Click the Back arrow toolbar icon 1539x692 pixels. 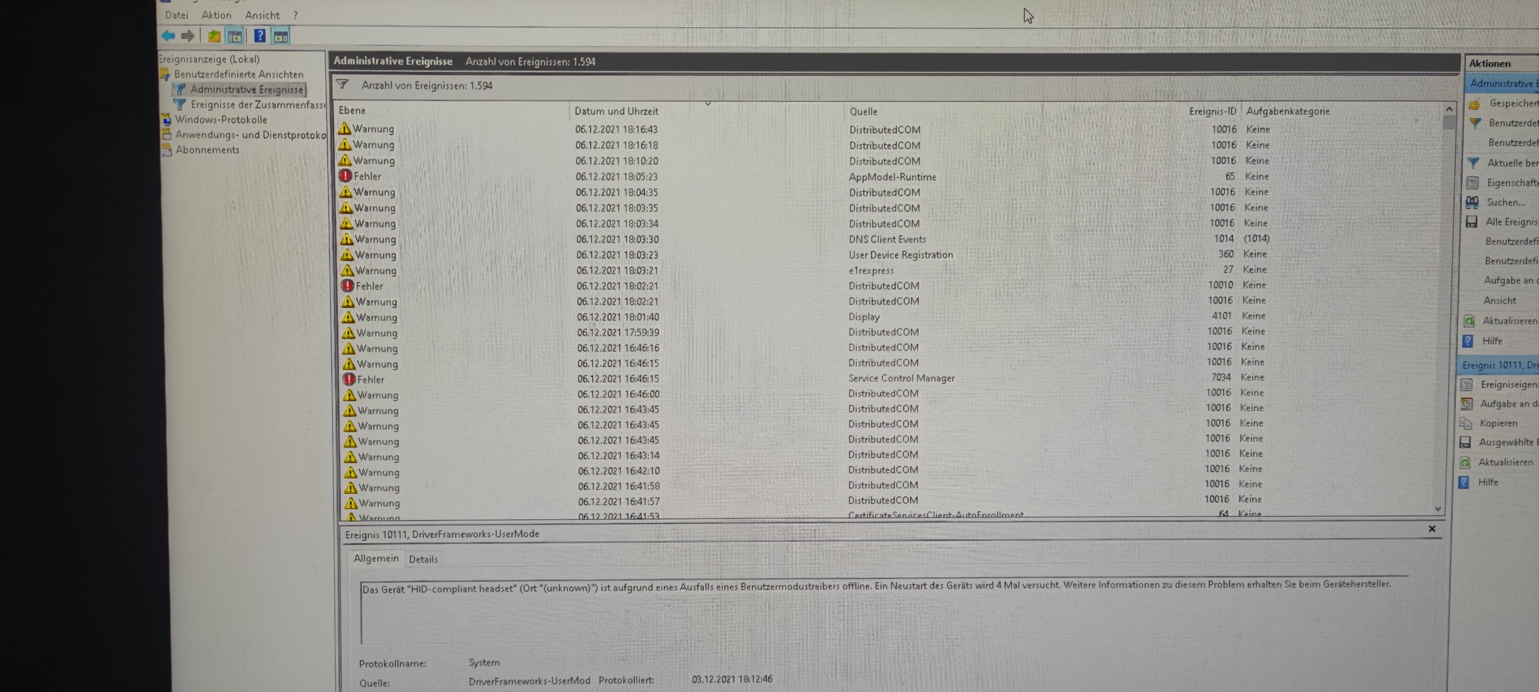pyautogui.click(x=168, y=36)
